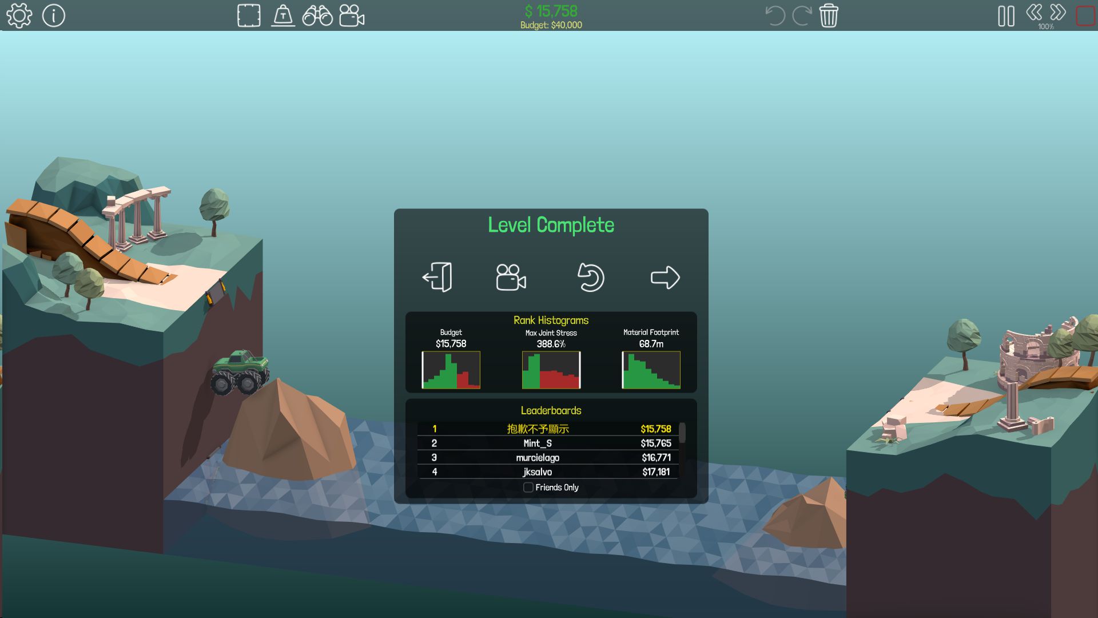Image resolution: width=1098 pixels, height=618 pixels.
Task: Go to next level arrow
Action: 665,278
